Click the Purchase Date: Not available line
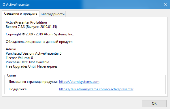The width and height of the screenshot is (170, 109). point(27,62)
